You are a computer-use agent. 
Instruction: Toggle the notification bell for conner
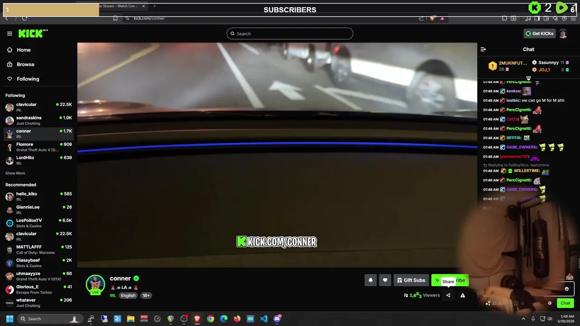(x=370, y=280)
